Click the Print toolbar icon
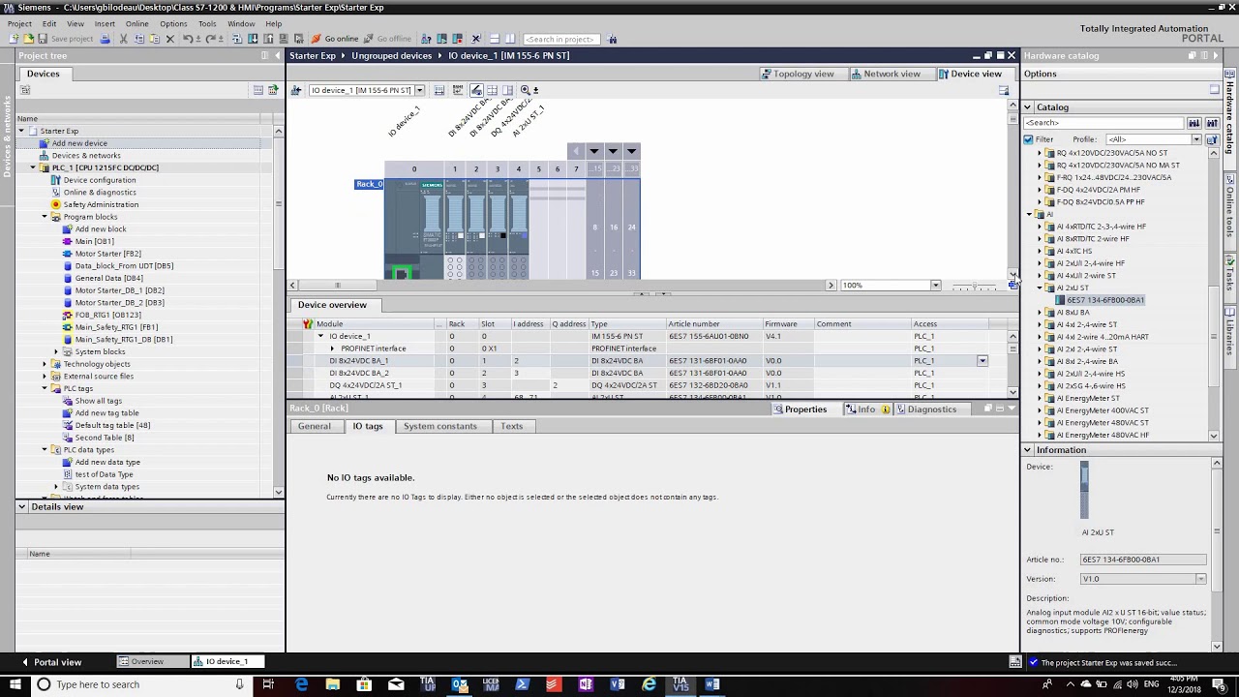 pyautogui.click(x=105, y=39)
